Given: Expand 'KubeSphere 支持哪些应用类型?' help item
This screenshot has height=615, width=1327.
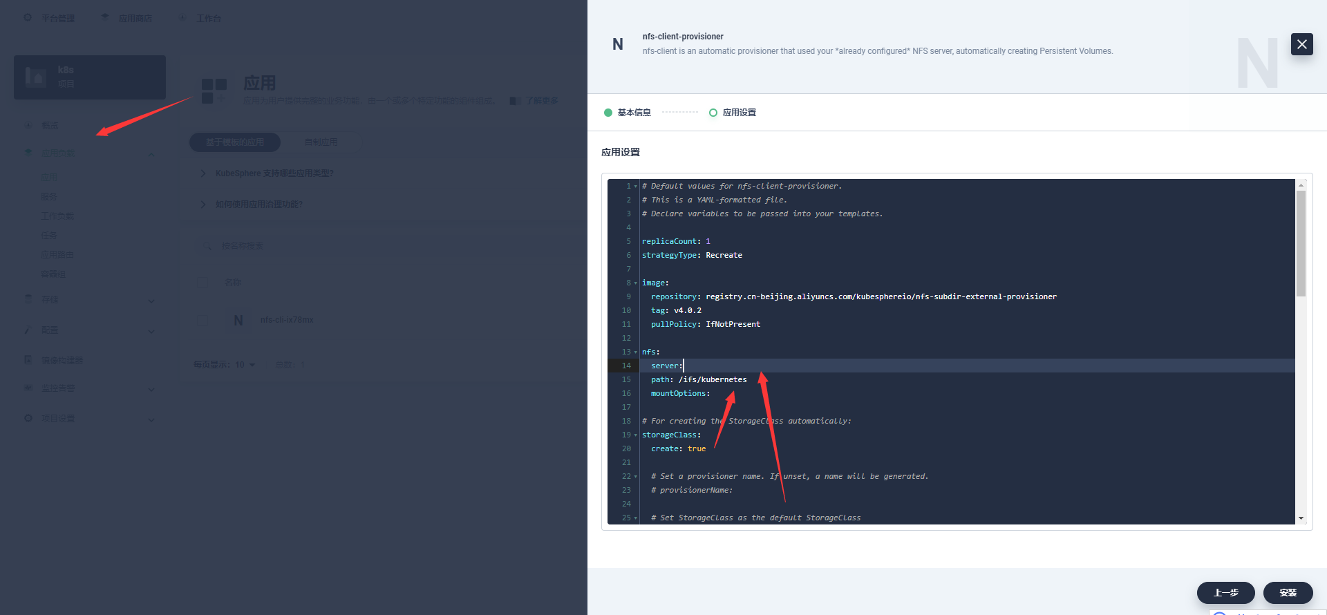Looking at the screenshot, I should tap(274, 173).
